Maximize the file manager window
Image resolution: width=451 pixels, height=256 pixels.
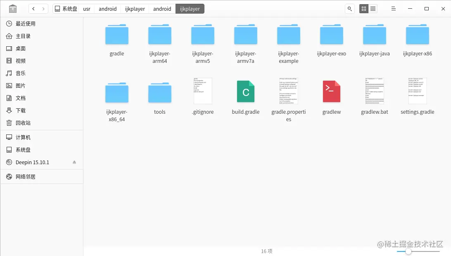coord(427,9)
